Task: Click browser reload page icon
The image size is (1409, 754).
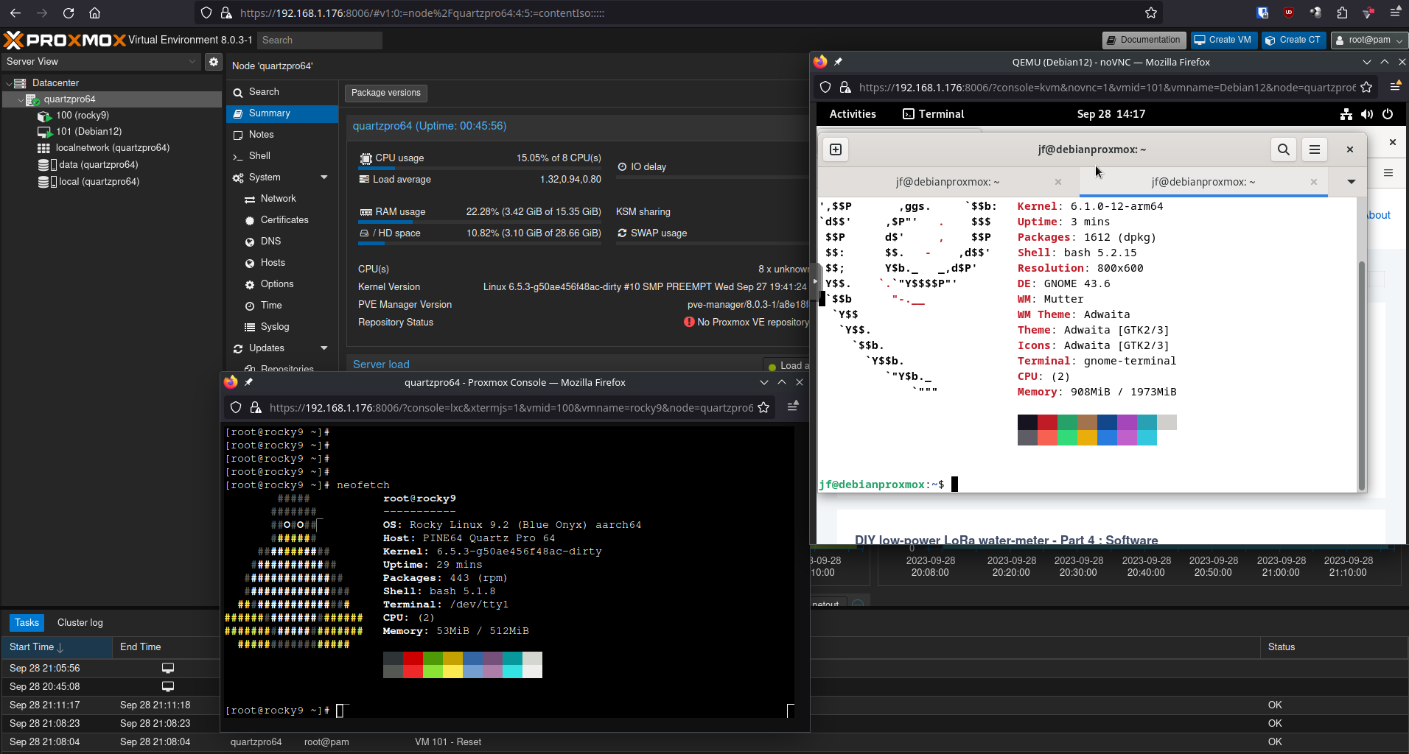Action: (69, 13)
